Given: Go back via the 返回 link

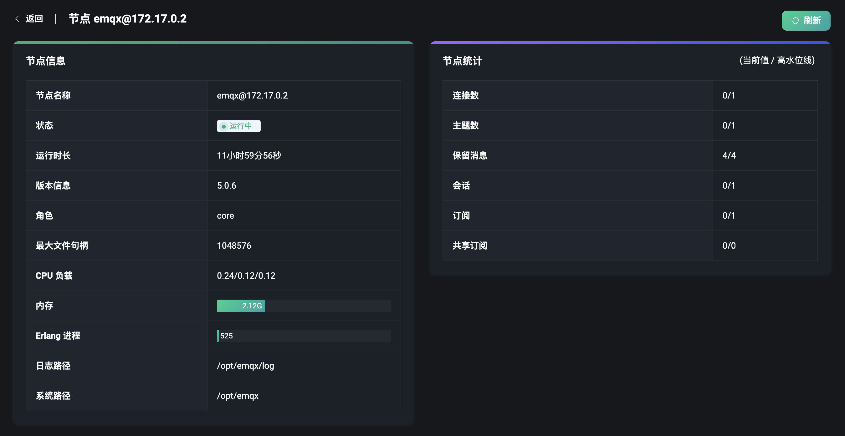Looking at the screenshot, I should click(34, 19).
